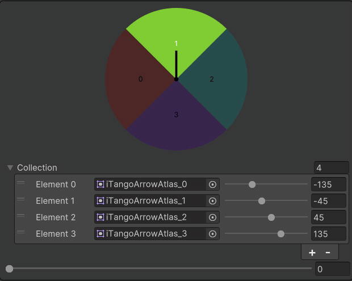Open object picker for iTangoArrowAtlas_0
Screen dimensions: 352x281
coord(212,184)
